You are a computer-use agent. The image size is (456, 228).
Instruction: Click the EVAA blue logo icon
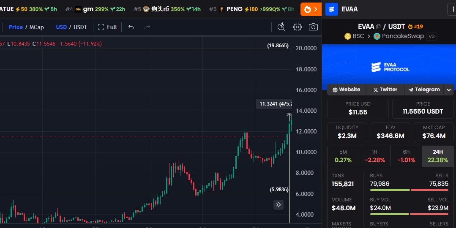click(x=332, y=9)
